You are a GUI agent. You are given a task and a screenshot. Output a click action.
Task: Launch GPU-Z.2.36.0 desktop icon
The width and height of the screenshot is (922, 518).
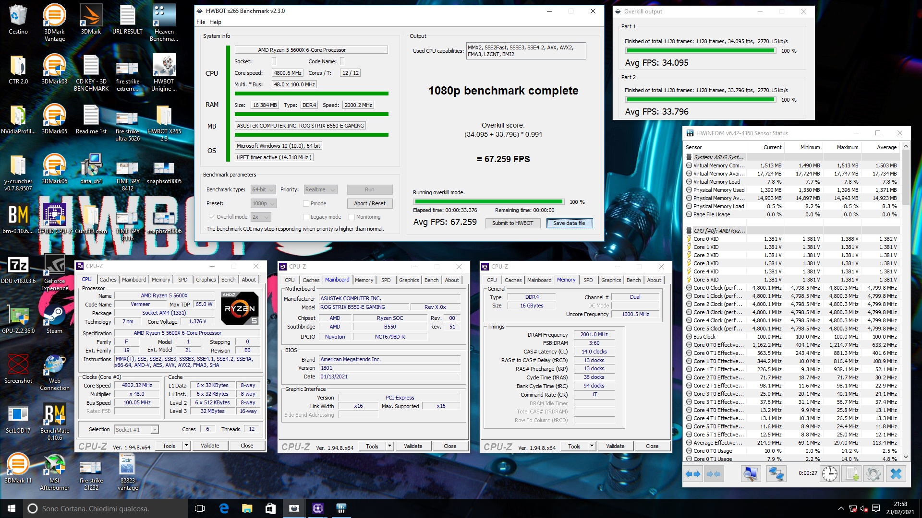18,319
